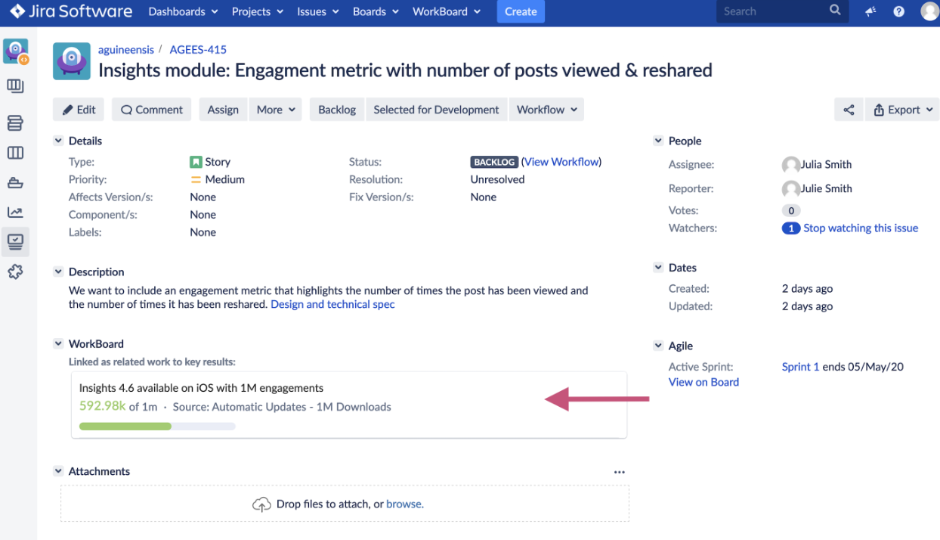Open the backlog stack icon in sidebar
This screenshot has width=940, height=540.
tap(15, 123)
